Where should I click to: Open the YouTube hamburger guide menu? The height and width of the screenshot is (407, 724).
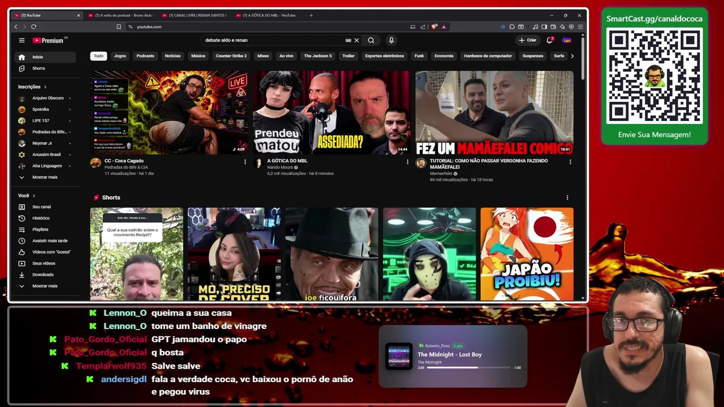21,40
